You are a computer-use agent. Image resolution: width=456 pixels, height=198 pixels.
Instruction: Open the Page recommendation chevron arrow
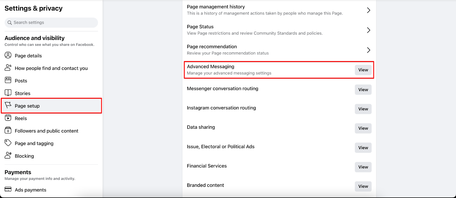point(369,50)
